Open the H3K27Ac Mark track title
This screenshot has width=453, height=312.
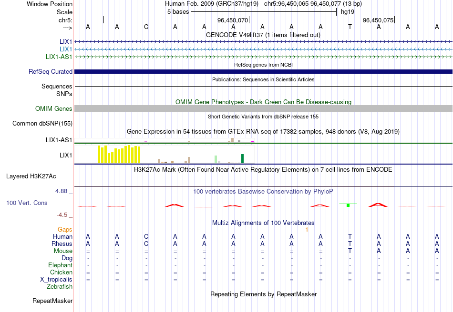263,169
